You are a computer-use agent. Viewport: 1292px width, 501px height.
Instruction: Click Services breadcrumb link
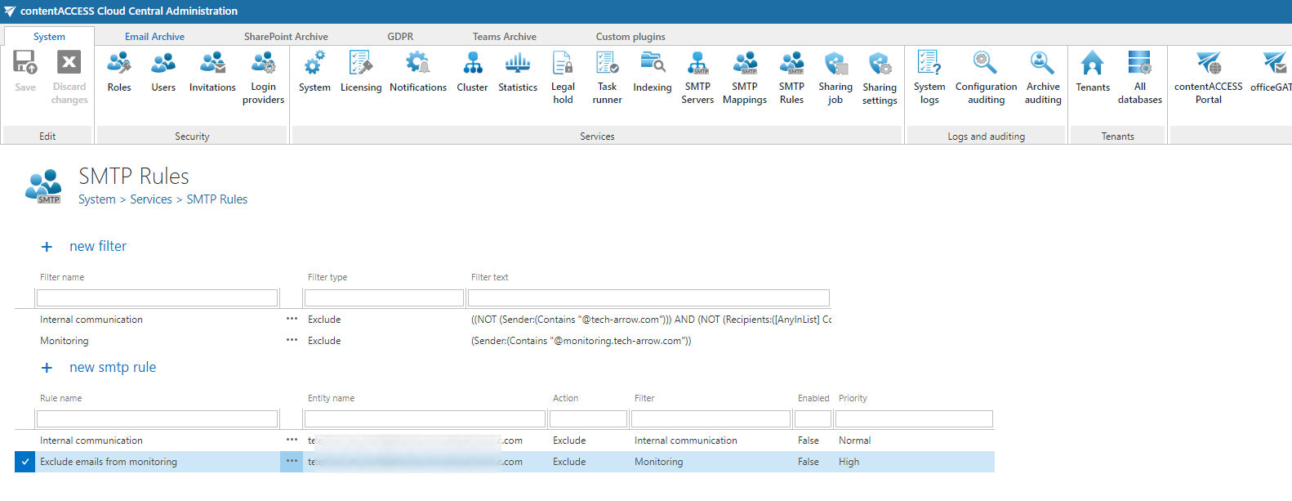151,199
